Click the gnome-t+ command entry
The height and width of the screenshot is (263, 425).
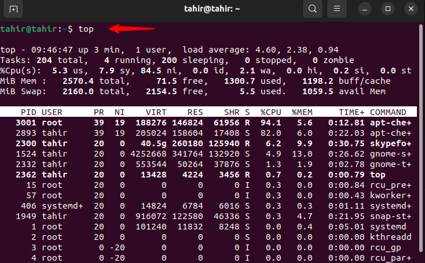click(x=391, y=164)
